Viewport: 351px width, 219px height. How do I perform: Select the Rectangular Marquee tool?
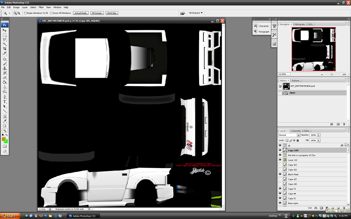(5, 35)
